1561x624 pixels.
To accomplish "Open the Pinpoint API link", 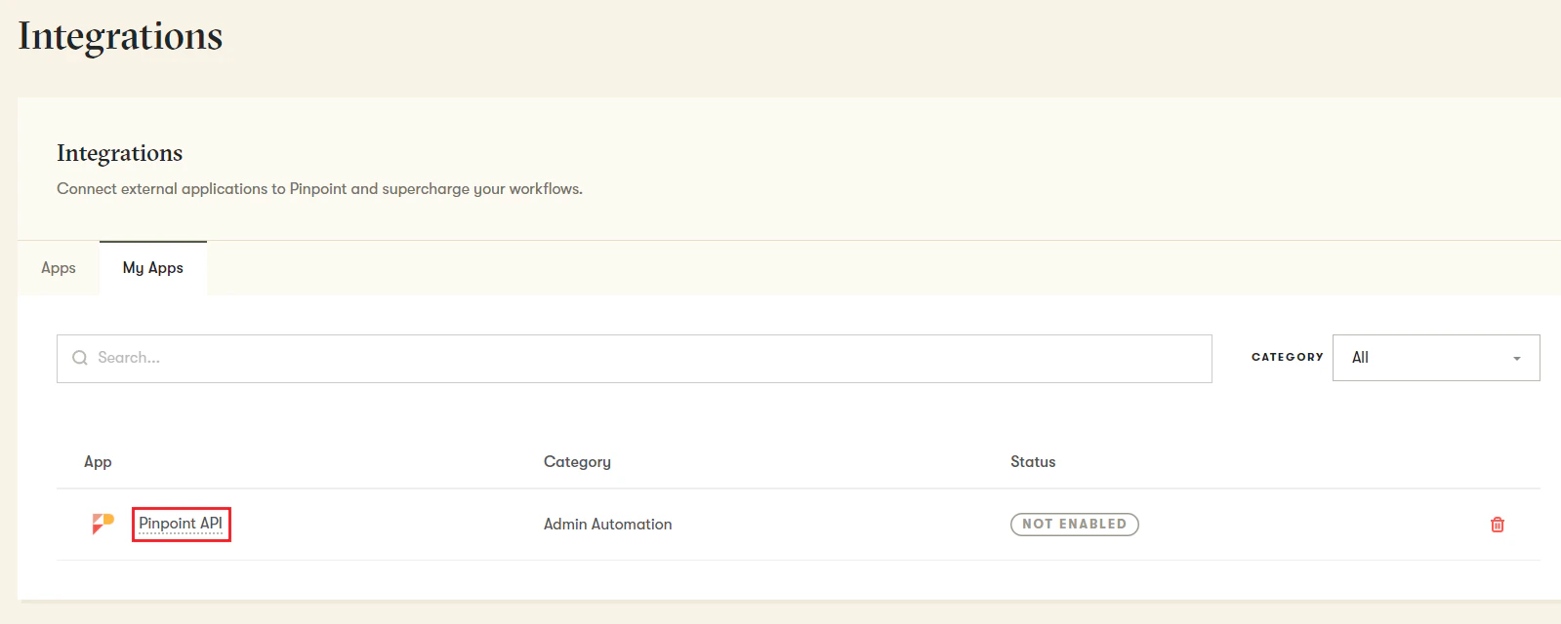I will pos(181,524).
